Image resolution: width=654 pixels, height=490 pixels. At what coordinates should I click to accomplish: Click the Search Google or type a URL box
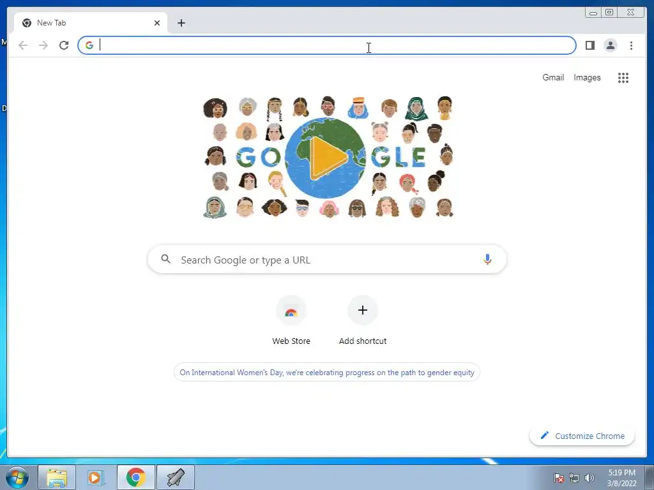click(x=327, y=260)
